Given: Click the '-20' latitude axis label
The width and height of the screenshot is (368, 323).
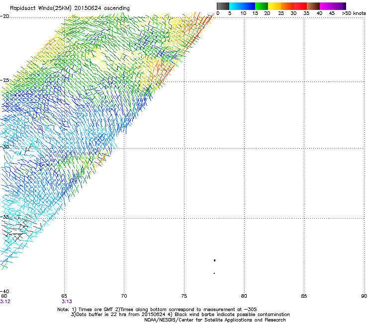Looking at the screenshot, I should click(4, 16).
